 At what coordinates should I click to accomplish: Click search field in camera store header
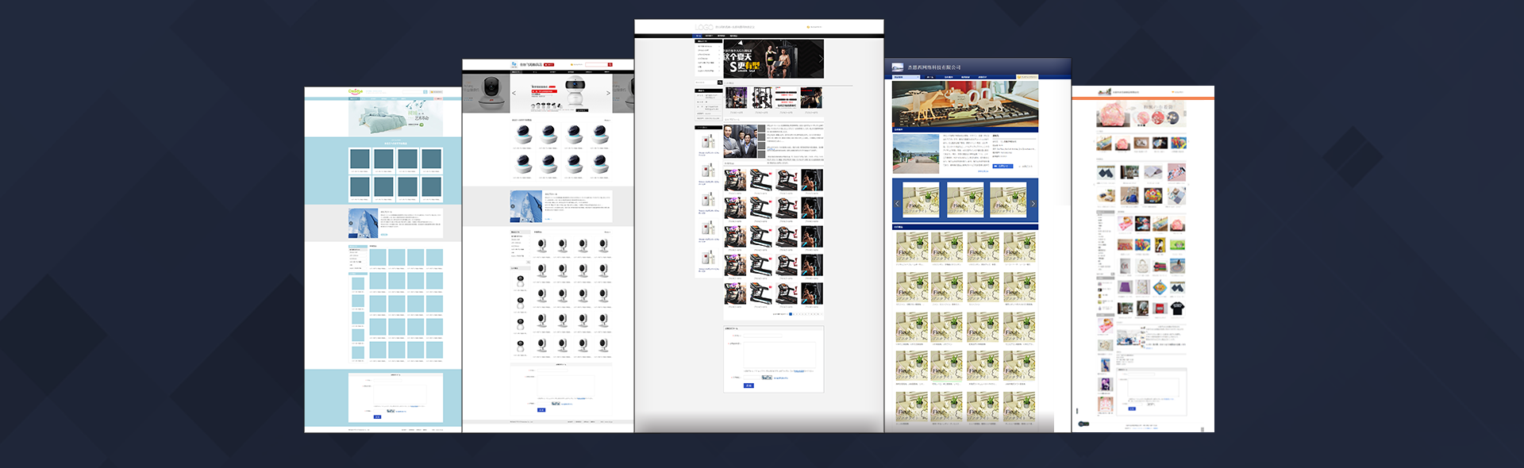pos(595,64)
